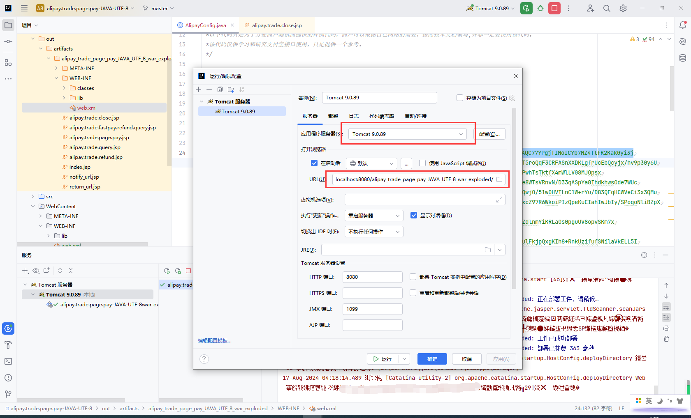Enable deploy applications configured in Tomcat instance
Image resolution: width=691 pixels, height=418 pixels.
(x=413, y=277)
